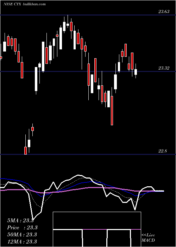
Task: Click the 12MA : 23.3 value
Action: (x=22, y=241)
